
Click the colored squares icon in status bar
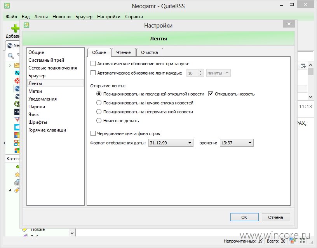click(293, 241)
